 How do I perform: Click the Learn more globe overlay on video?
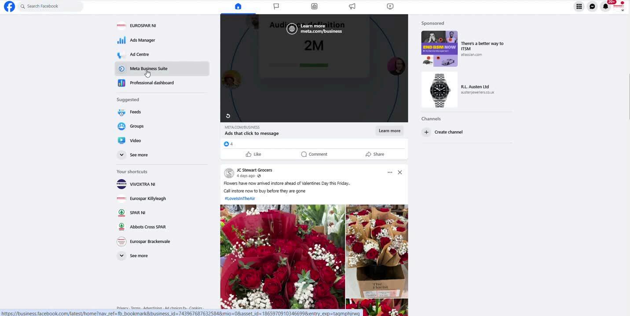(314, 29)
